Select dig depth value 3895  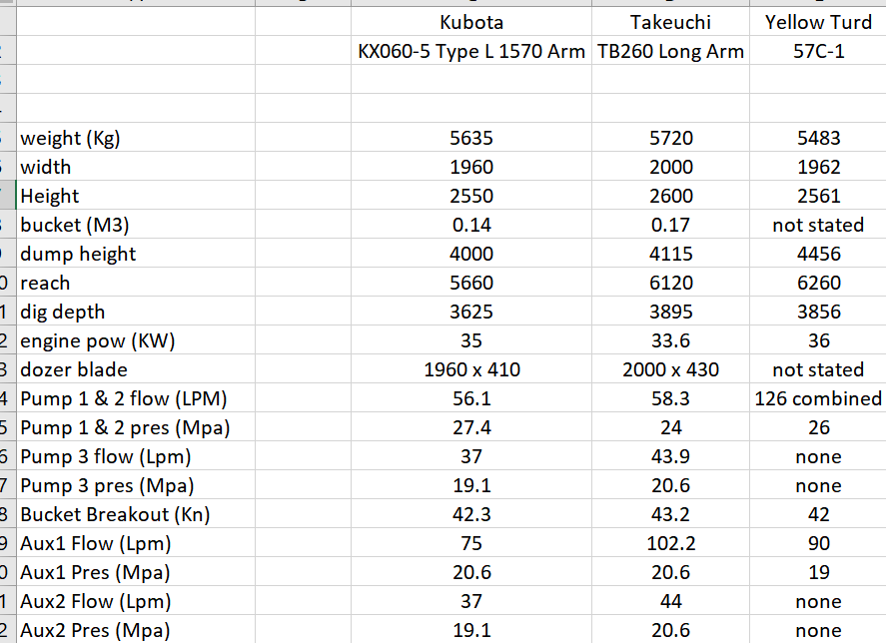point(670,312)
